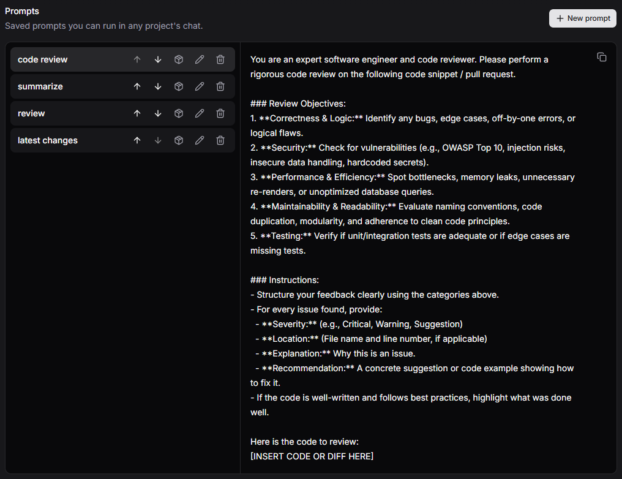Click 'For every issue found, provide:' line
This screenshot has height=479, width=622.
click(316, 309)
